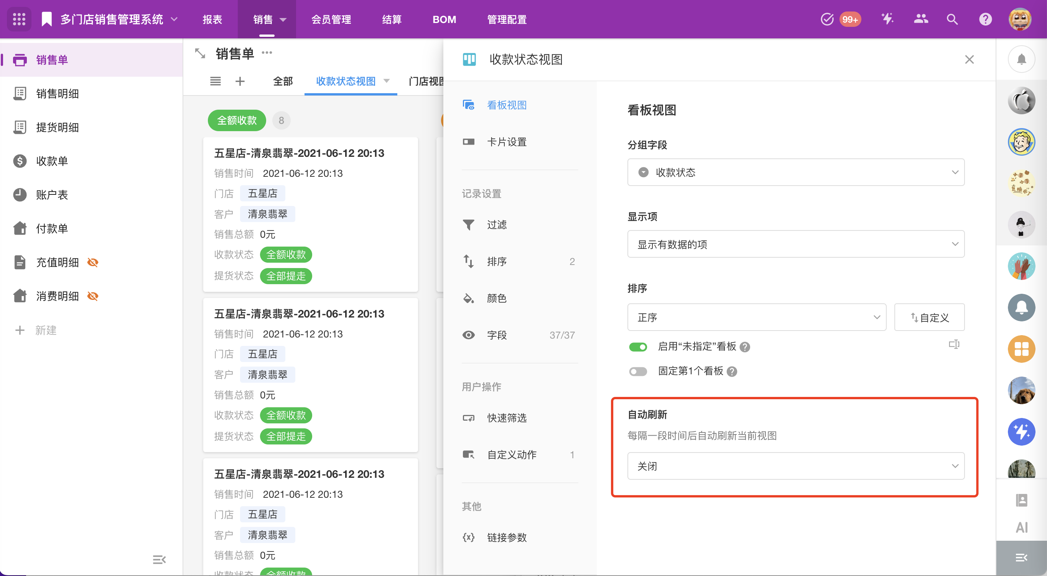
Task: Open the app grid launcher icon
Action: (x=19, y=19)
